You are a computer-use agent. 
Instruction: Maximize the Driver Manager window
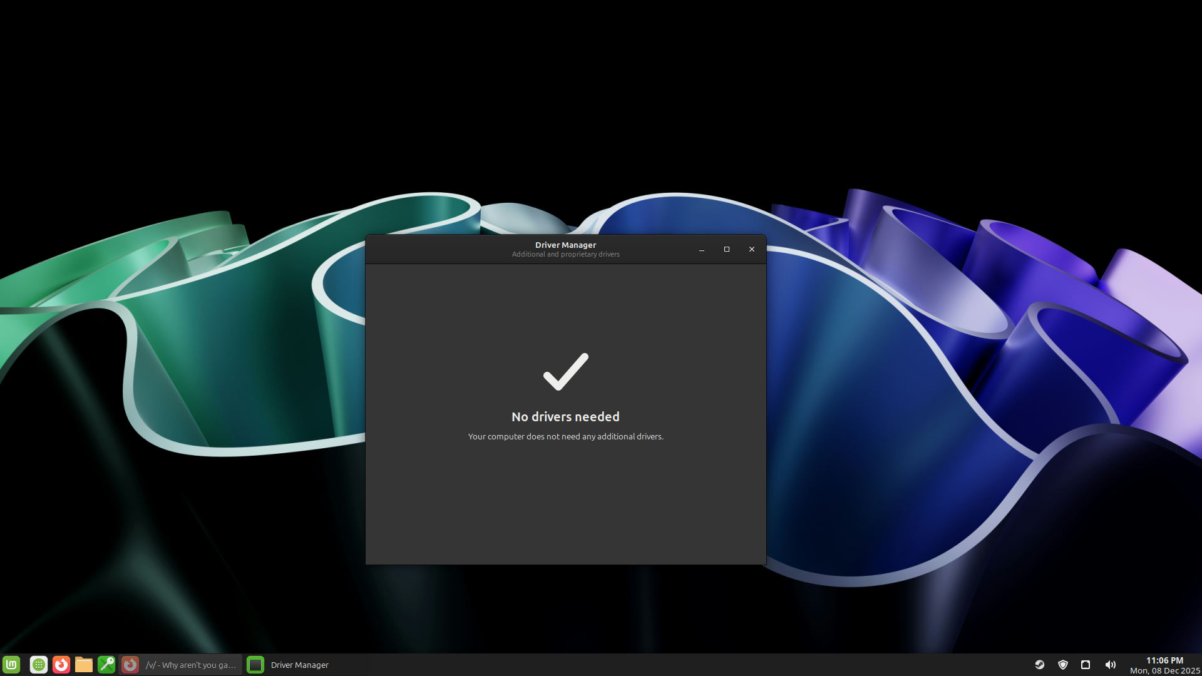point(727,249)
